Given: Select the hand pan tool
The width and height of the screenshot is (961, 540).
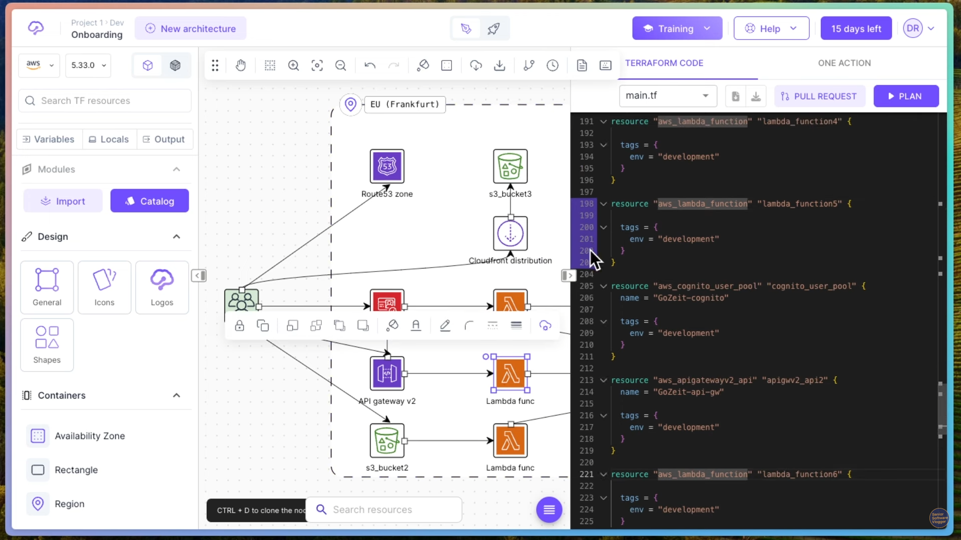Looking at the screenshot, I should [241, 65].
